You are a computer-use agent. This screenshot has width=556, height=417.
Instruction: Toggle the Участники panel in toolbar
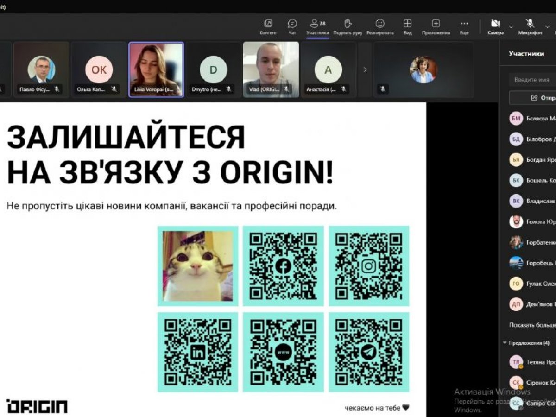(318, 27)
